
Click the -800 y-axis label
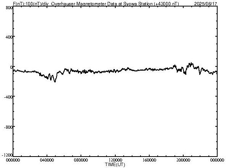point(8,127)
